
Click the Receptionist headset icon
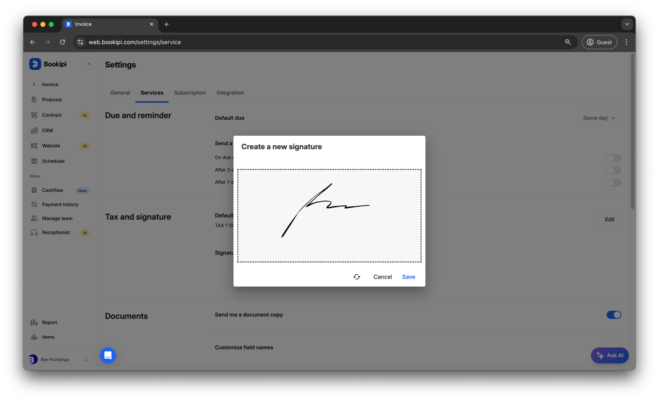point(34,233)
